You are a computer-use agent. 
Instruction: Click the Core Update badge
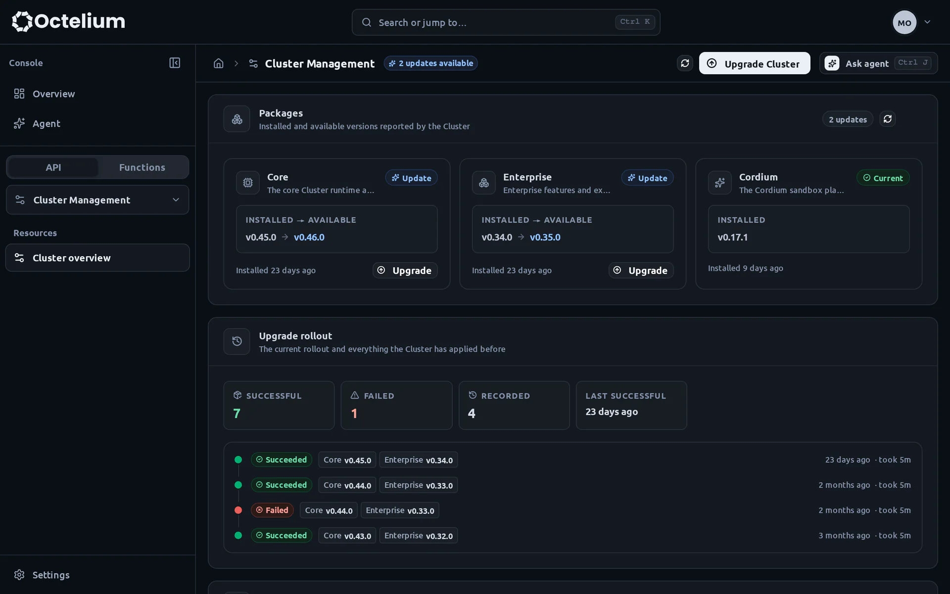coord(412,178)
